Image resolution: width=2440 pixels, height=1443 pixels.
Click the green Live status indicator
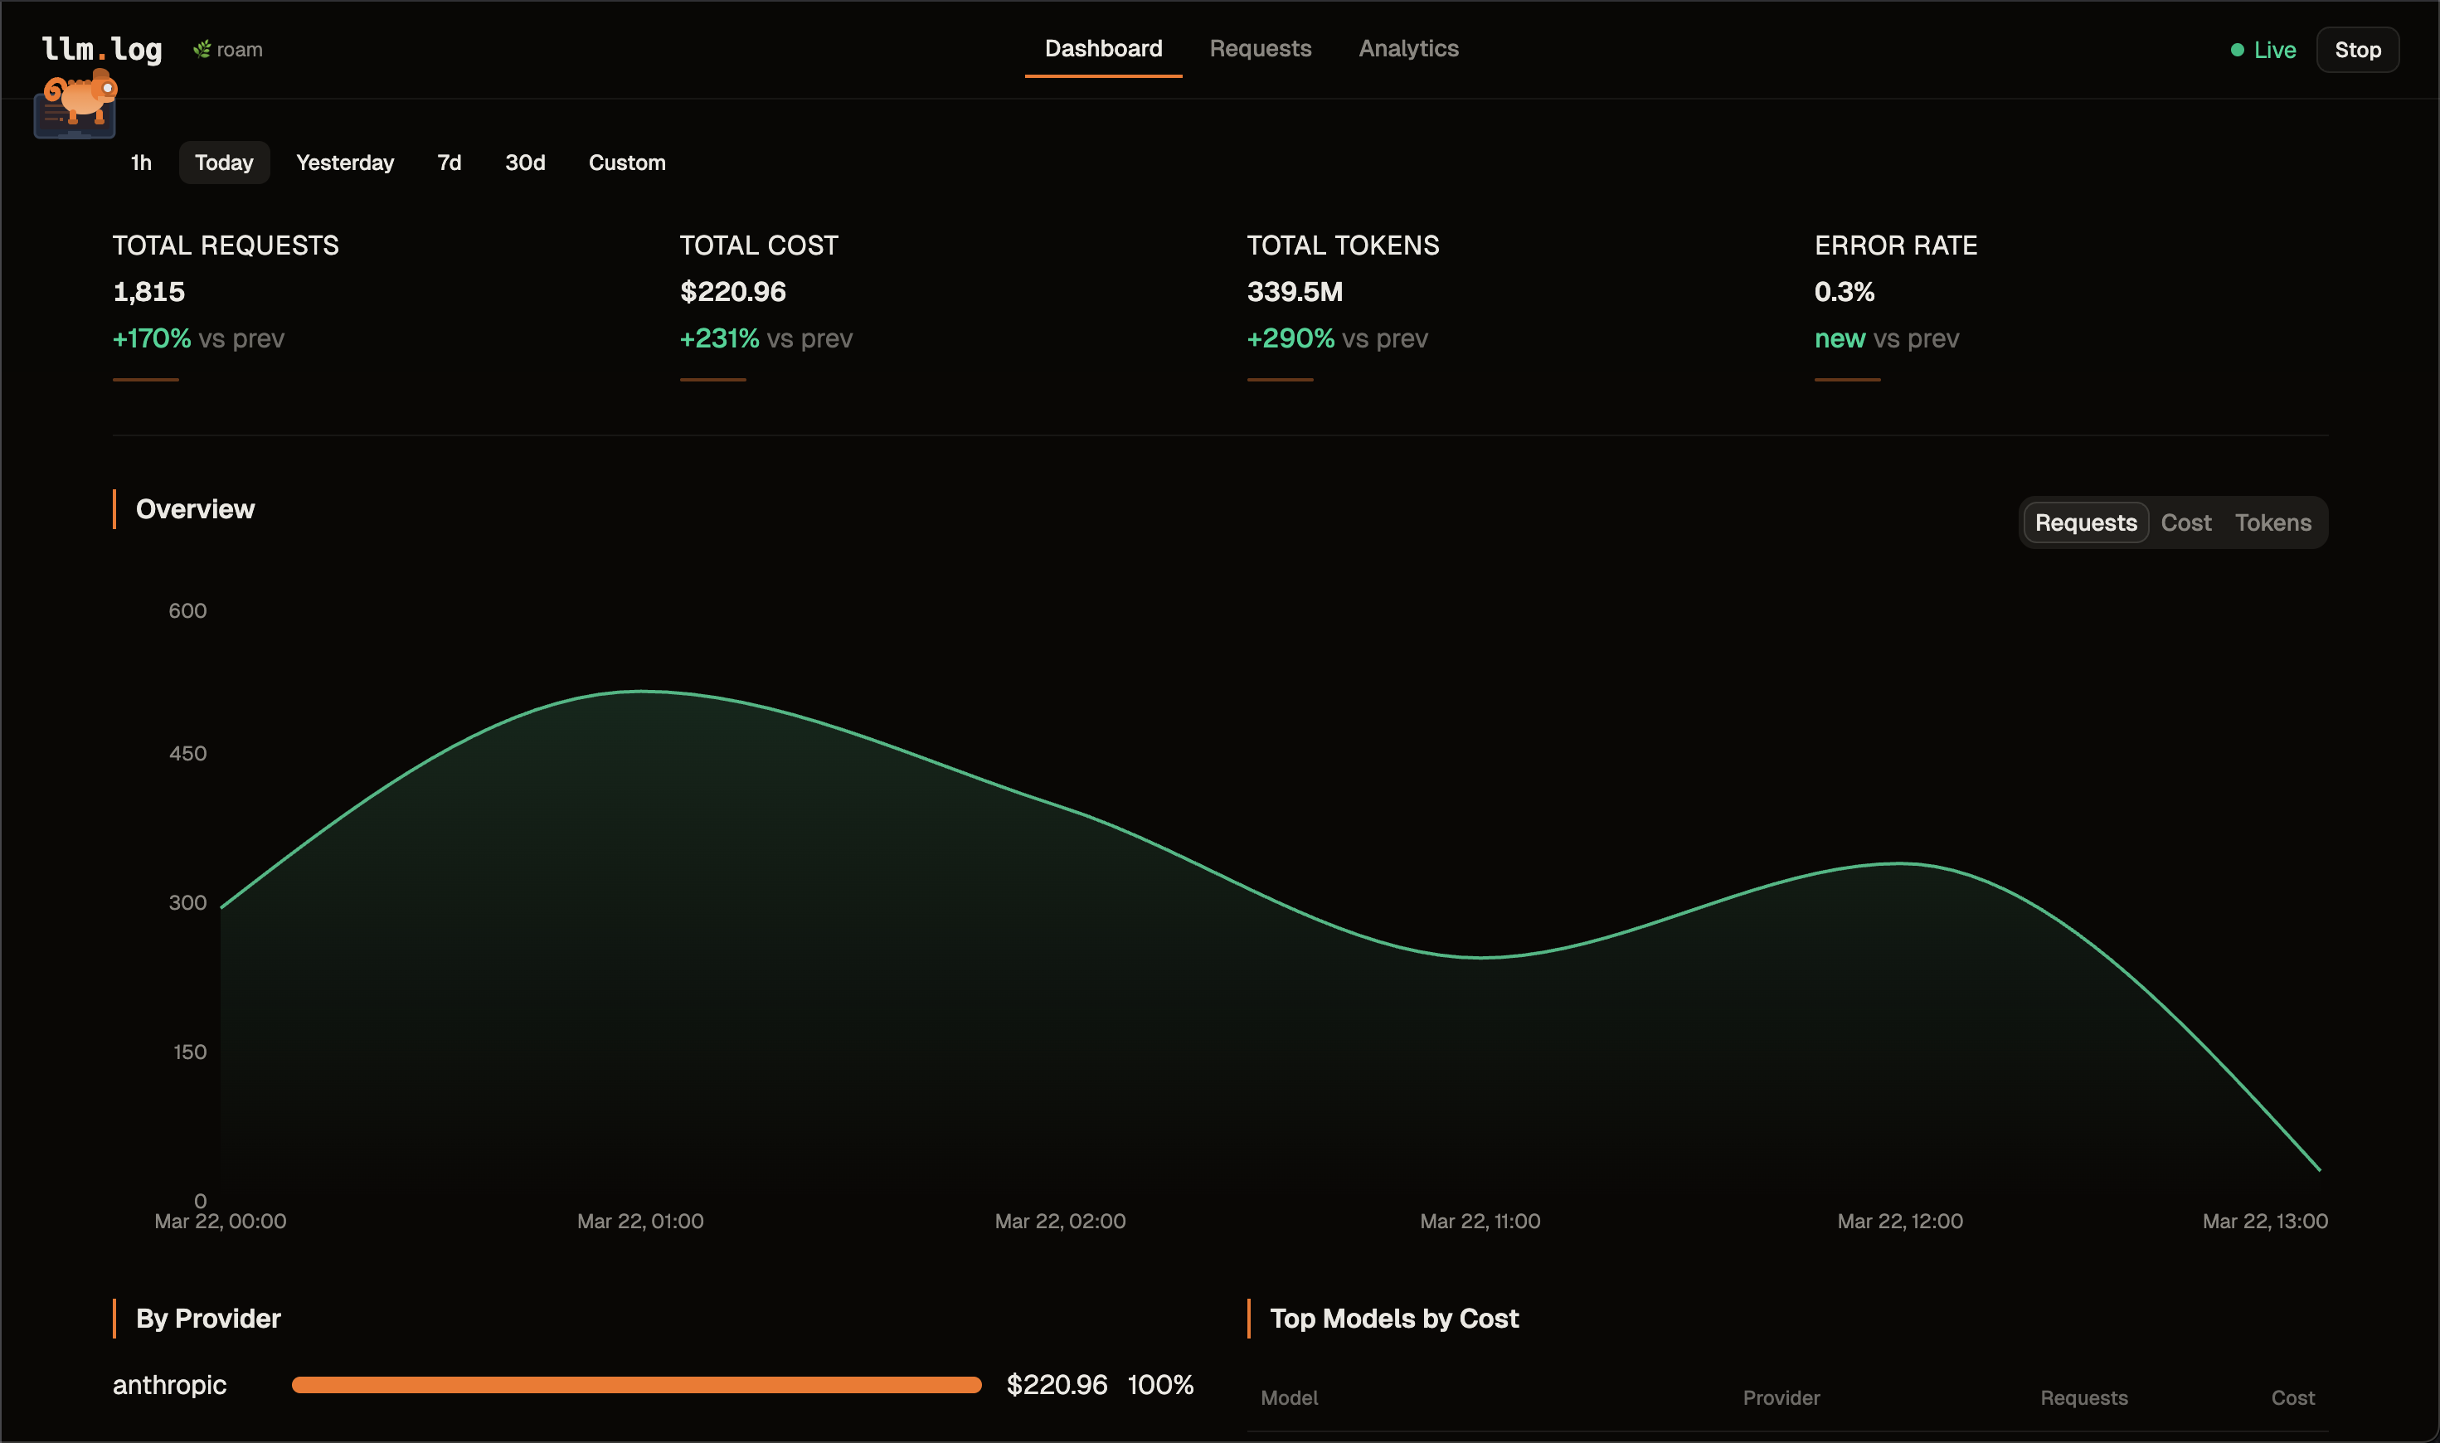2261,50
